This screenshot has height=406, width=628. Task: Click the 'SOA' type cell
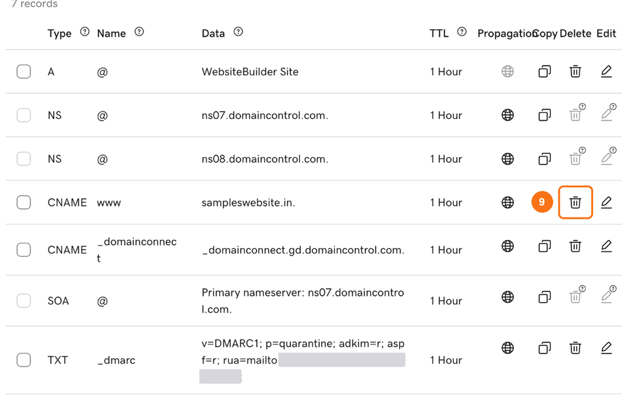coord(58,301)
